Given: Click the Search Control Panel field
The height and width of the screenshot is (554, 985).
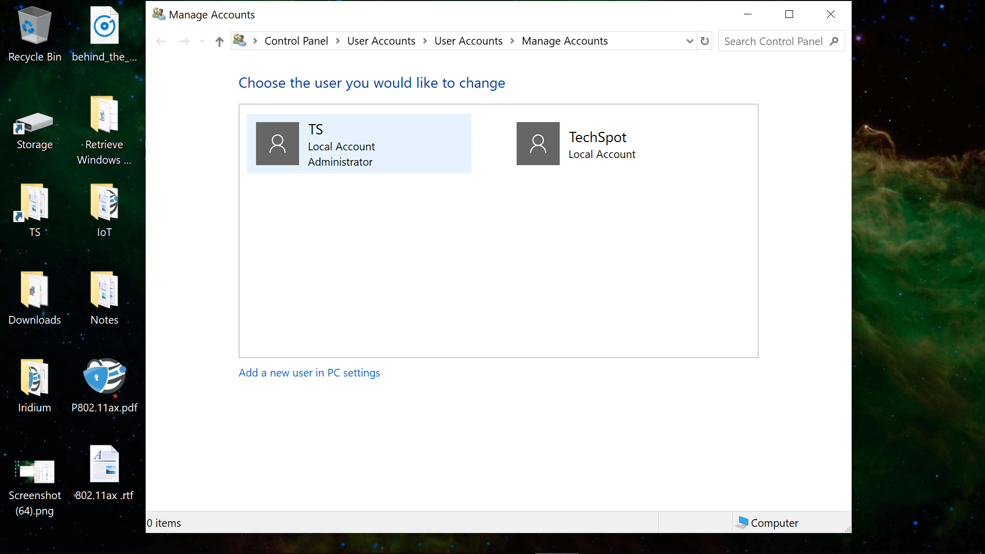Looking at the screenshot, I should point(773,41).
